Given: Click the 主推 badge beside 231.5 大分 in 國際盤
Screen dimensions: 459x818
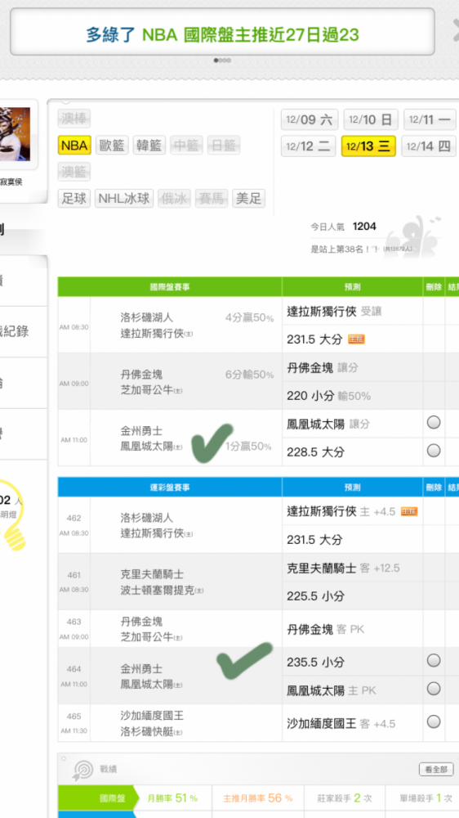Looking at the screenshot, I should [357, 339].
